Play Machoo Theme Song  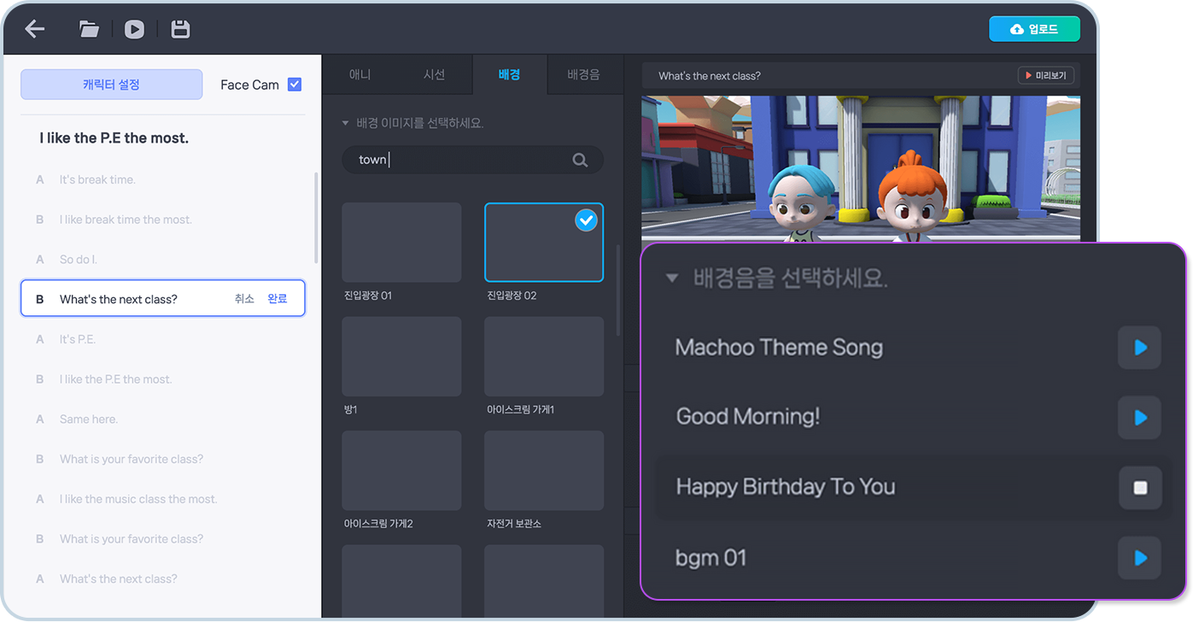1140,348
